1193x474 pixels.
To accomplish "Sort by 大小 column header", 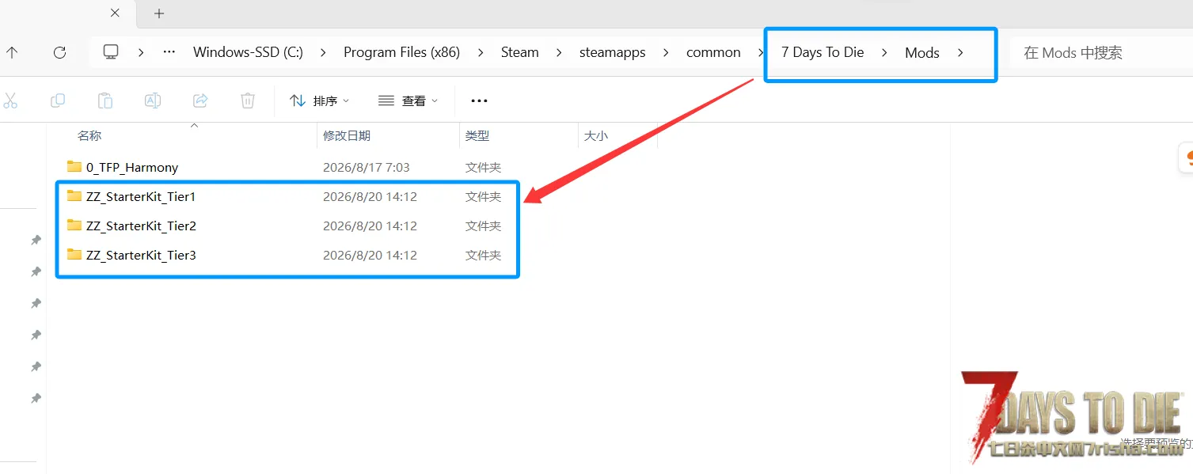I will pyautogui.click(x=596, y=136).
